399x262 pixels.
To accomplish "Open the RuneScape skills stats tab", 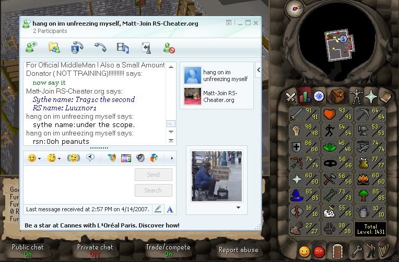I will 305,96.
